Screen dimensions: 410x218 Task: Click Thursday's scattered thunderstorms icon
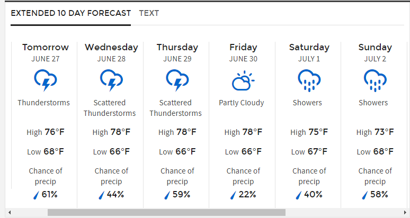[177, 80]
